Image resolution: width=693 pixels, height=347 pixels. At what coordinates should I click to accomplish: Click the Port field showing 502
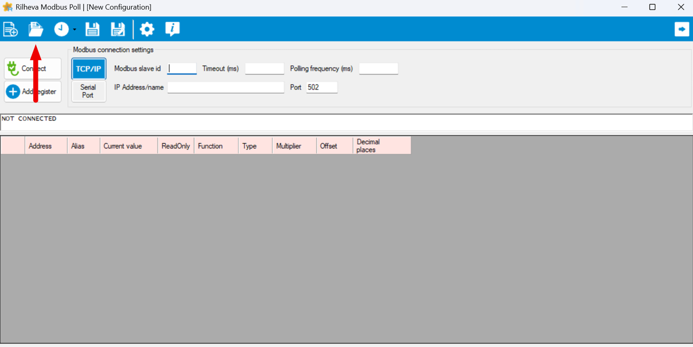322,87
